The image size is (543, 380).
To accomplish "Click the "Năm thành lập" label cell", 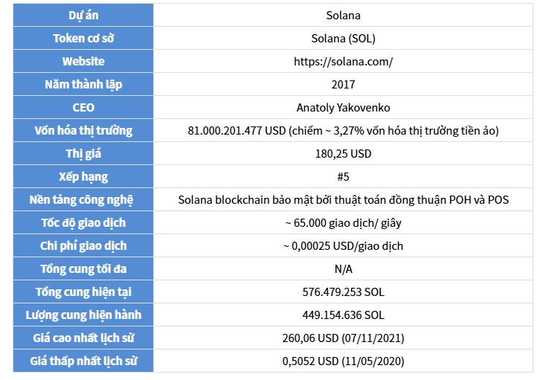I will pyautogui.click(x=83, y=85).
